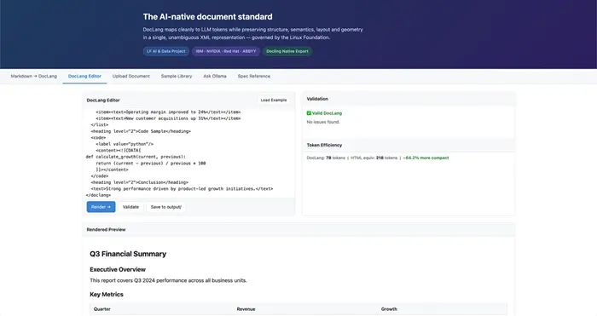Click the Quarter column header in preview table

point(102,309)
